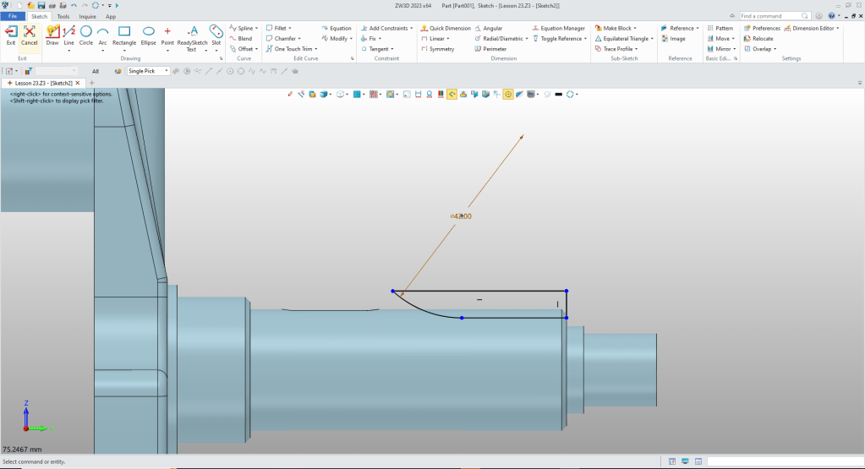865x469 pixels.
Task: Click the Save icon in quick access toolbar
Action: pyautogui.click(x=41, y=5)
